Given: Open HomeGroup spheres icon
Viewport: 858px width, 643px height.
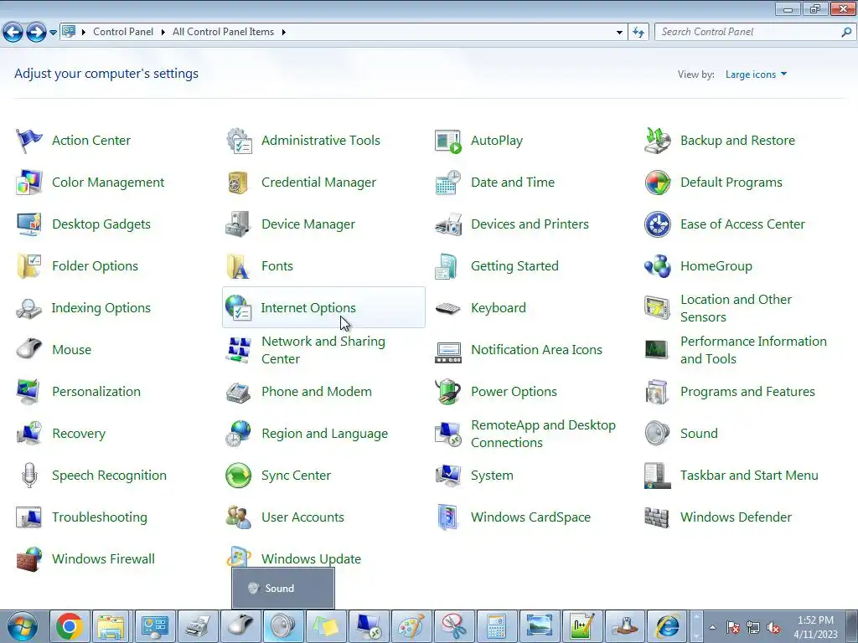Looking at the screenshot, I should (x=657, y=266).
